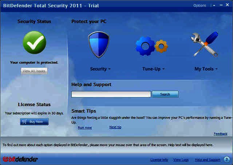Open the Options menu in title bar
Image resolution: width=233 pixels, height=165 pixels.
(x=200, y=6)
